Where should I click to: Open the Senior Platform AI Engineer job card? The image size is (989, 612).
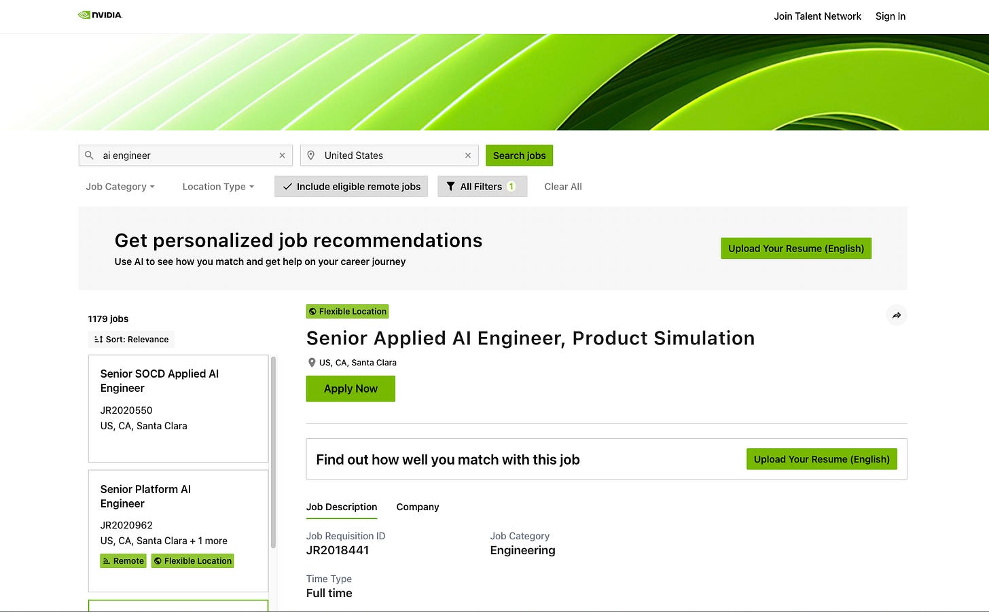(178, 530)
